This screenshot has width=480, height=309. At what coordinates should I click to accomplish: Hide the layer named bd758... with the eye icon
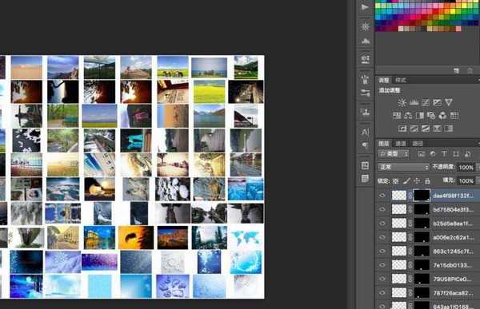click(382, 209)
